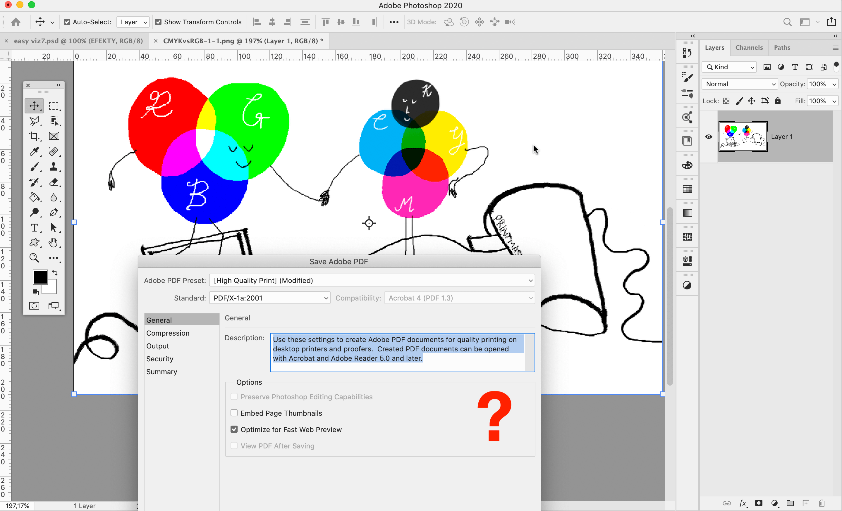Enable Embed Page Thumbnails

coord(234,413)
